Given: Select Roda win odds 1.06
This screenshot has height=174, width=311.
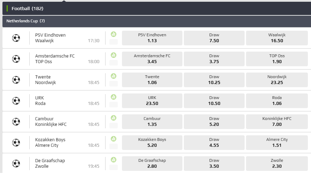Looking at the screenshot, I should [276, 100].
